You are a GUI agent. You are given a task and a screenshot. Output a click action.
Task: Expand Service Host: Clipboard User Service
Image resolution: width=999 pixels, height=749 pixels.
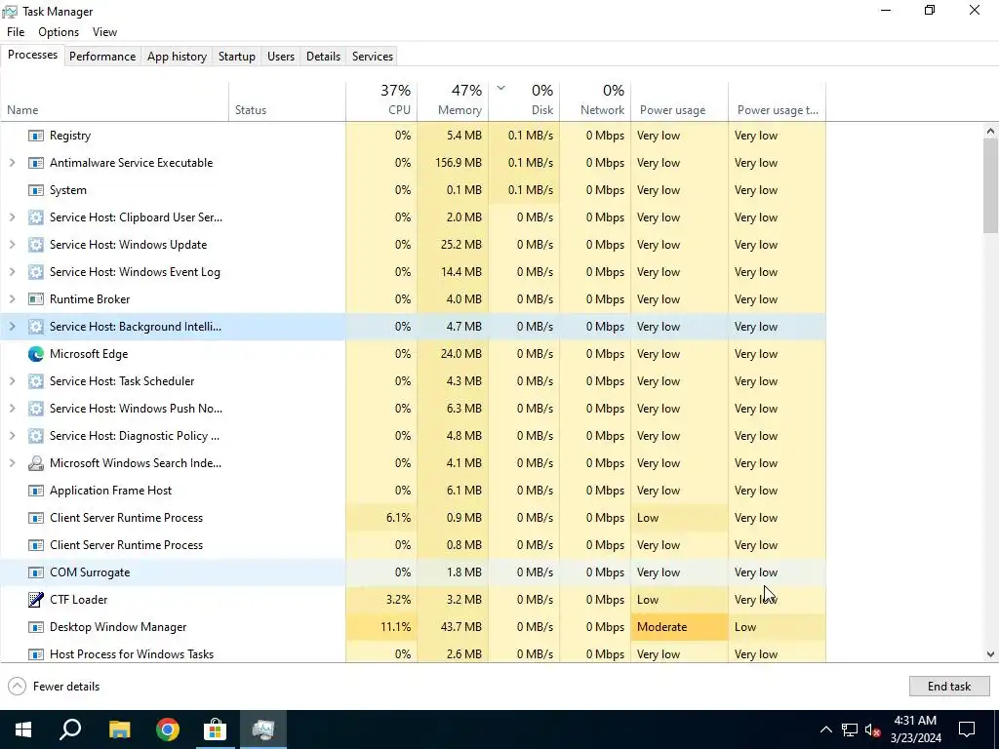pyautogui.click(x=12, y=217)
